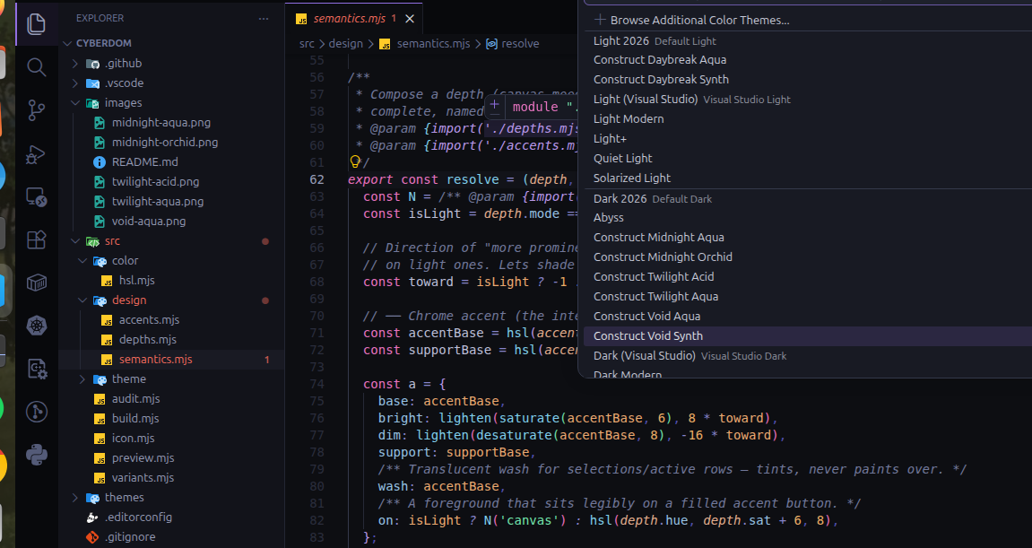The width and height of the screenshot is (1032, 548).
Task: Click line number 74 in gutter
Action: point(317,384)
